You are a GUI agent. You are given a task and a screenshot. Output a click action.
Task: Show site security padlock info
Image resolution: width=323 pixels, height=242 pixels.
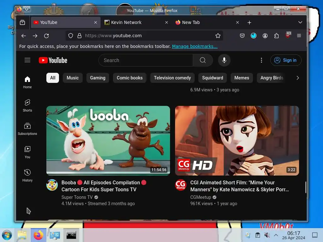(79, 36)
